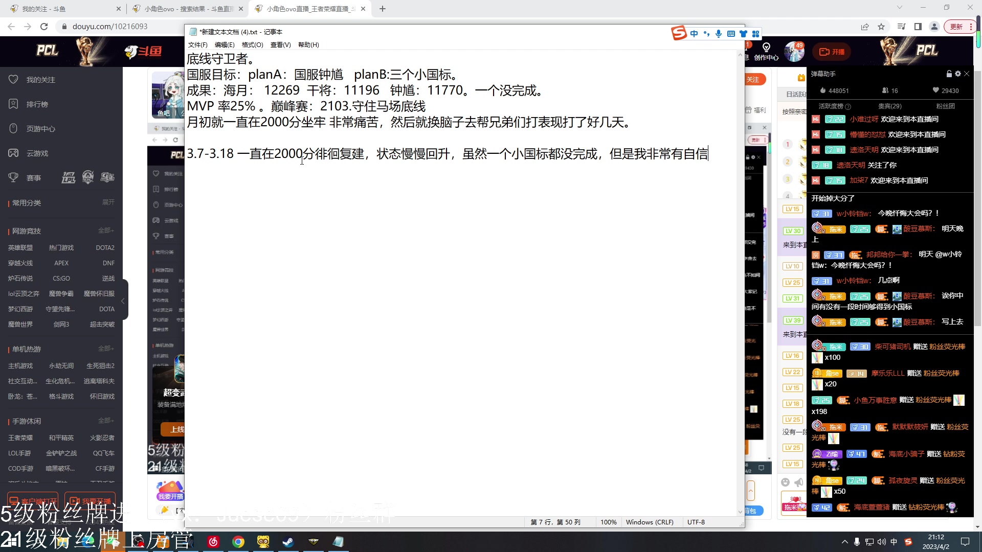Bookmark this page with star icon
The width and height of the screenshot is (982, 552).
tap(881, 27)
